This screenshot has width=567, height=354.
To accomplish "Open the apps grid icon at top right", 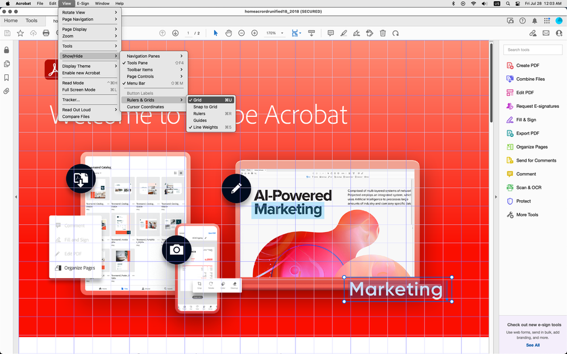I will (x=547, y=21).
